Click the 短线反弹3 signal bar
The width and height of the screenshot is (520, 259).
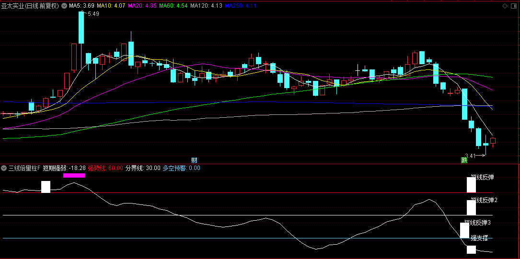coord(464,230)
